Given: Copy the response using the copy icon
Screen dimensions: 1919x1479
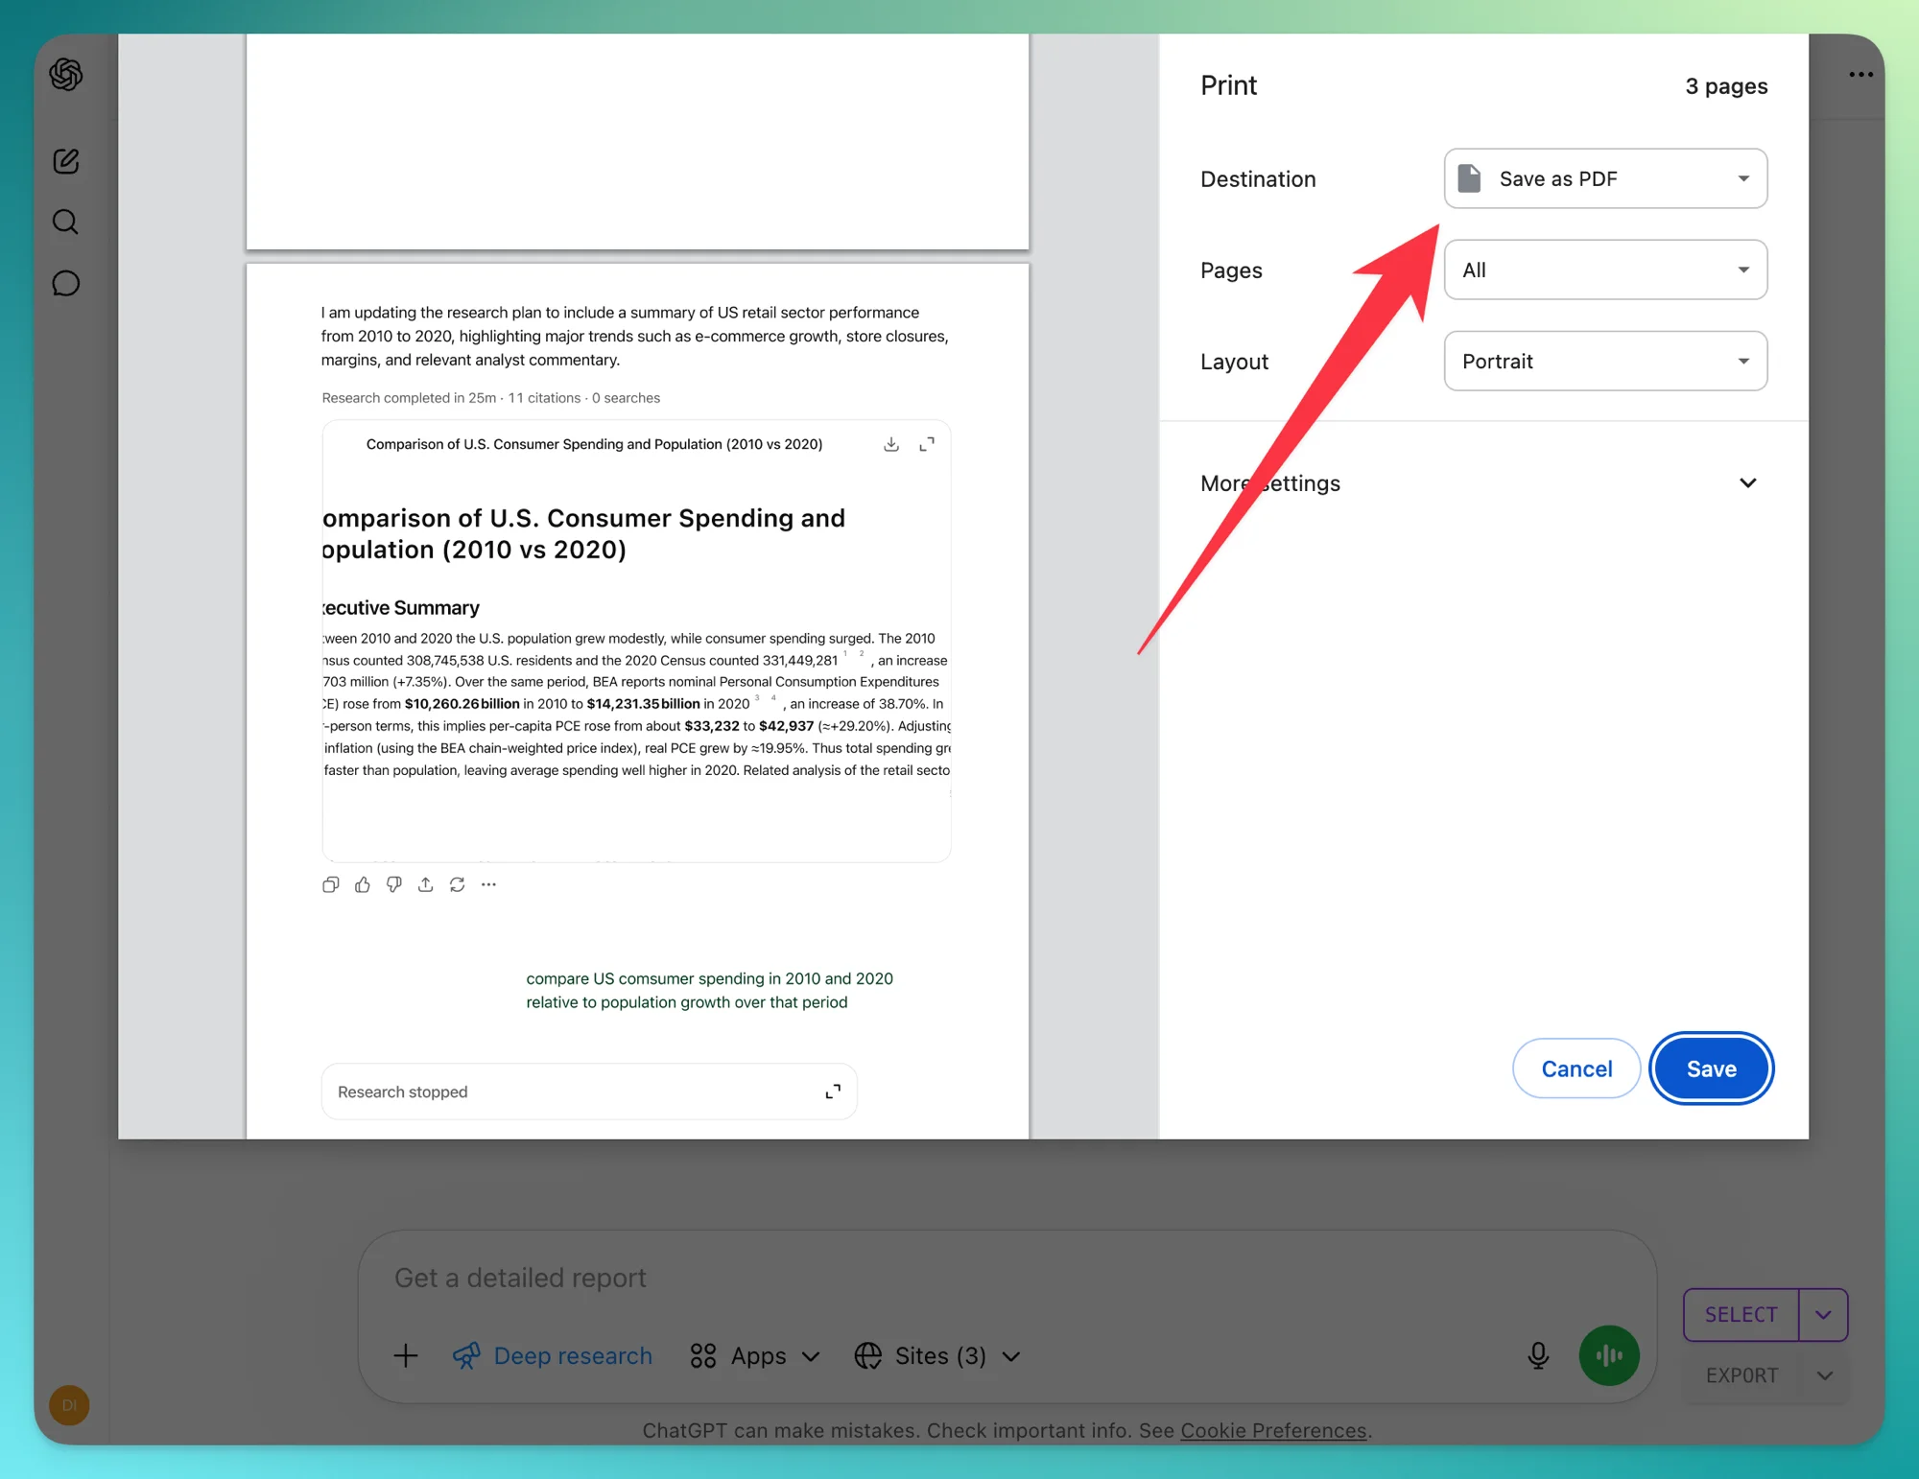Looking at the screenshot, I should tap(331, 884).
